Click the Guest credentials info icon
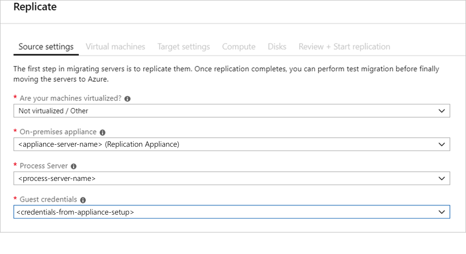The image size is (466, 254). click(x=83, y=200)
